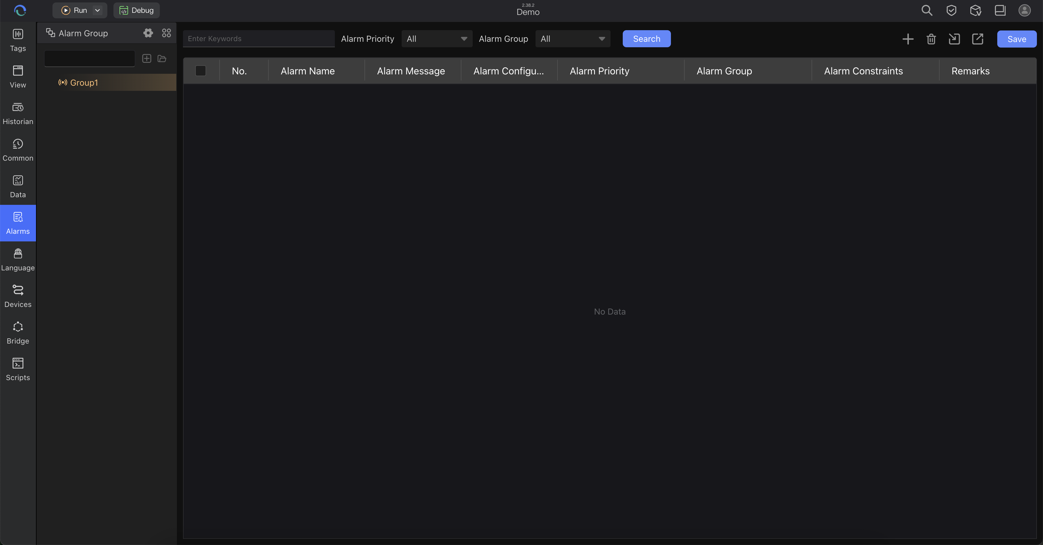The height and width of the screenshot is (545, 1043).
Task: Toggle the select-all checkbox in table header
Action: point(200,71)
